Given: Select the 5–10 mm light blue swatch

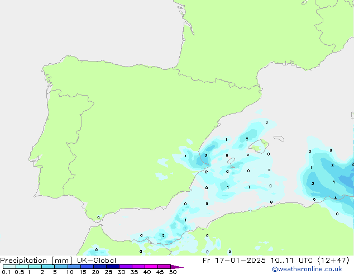Looking at the screenshot, I should pyautogui.click(x=61, y=267).
